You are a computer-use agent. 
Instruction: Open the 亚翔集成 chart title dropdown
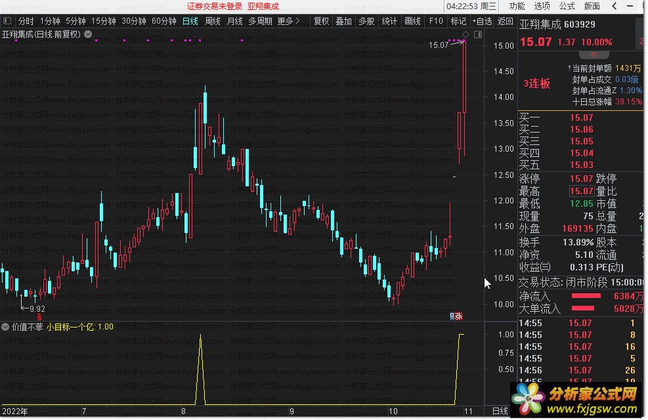[88, 34]
